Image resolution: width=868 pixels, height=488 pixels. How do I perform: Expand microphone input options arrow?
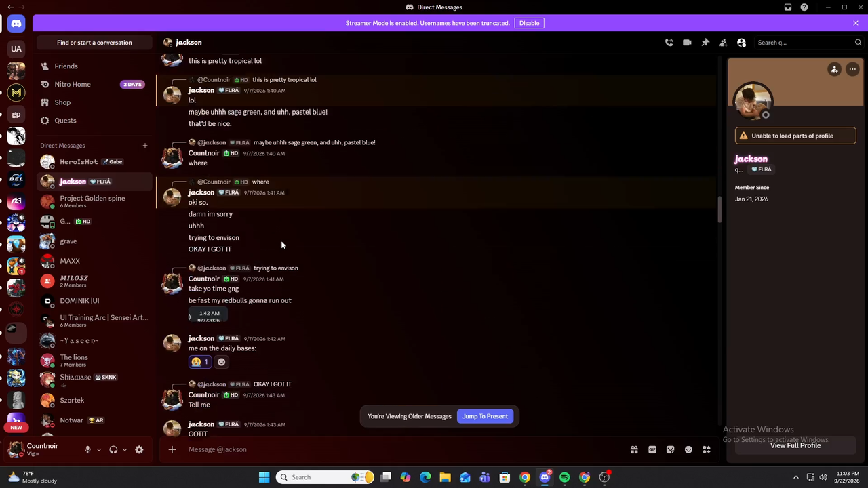(99, 449)
